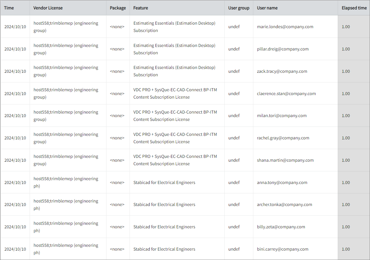The height and width of the screenshot is (260, 370).
Task: Open claerence.stan@company.com link
Action: [286, 93]
